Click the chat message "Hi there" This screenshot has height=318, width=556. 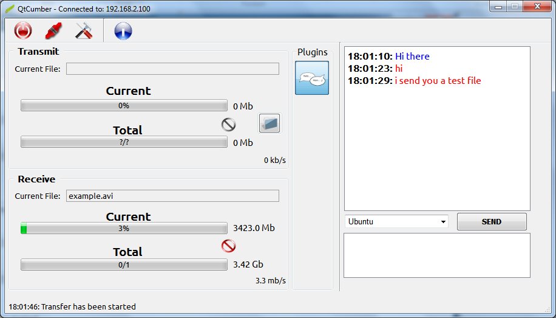pos(412,56)
